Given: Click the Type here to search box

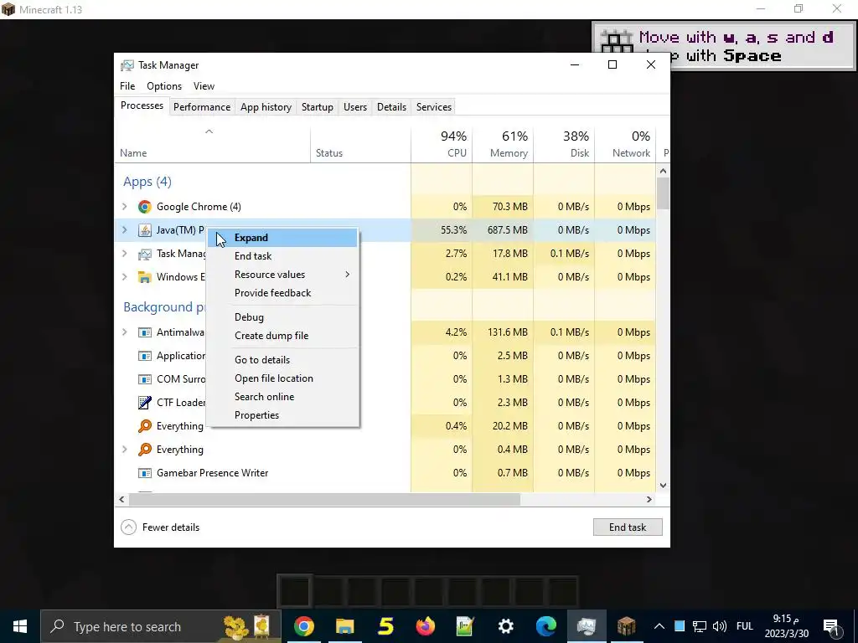Looking at the screenshot, I should point(161,626).
